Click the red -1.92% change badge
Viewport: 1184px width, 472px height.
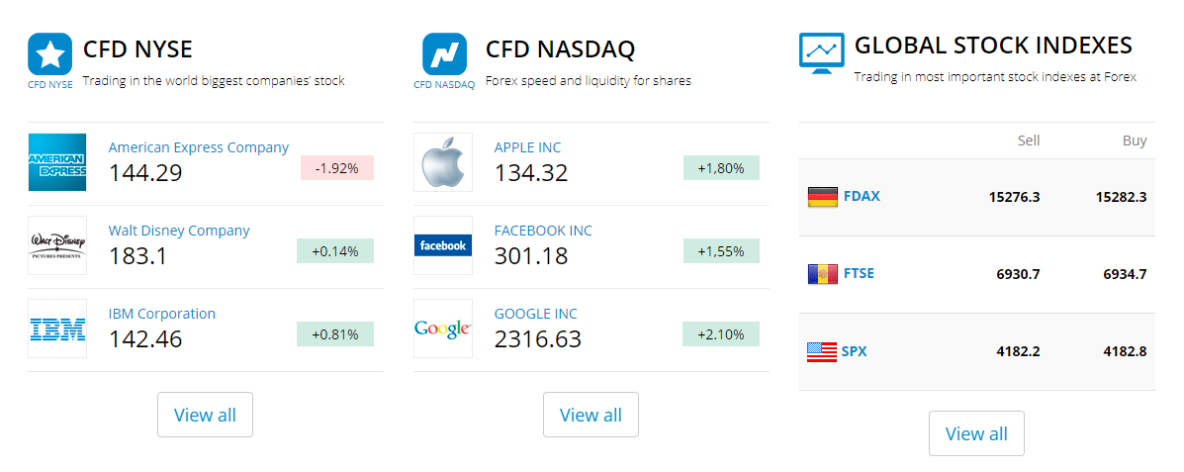click(336, 168)
